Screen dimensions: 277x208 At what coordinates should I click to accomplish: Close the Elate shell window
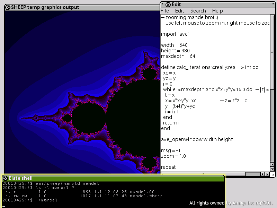(5, 178)
